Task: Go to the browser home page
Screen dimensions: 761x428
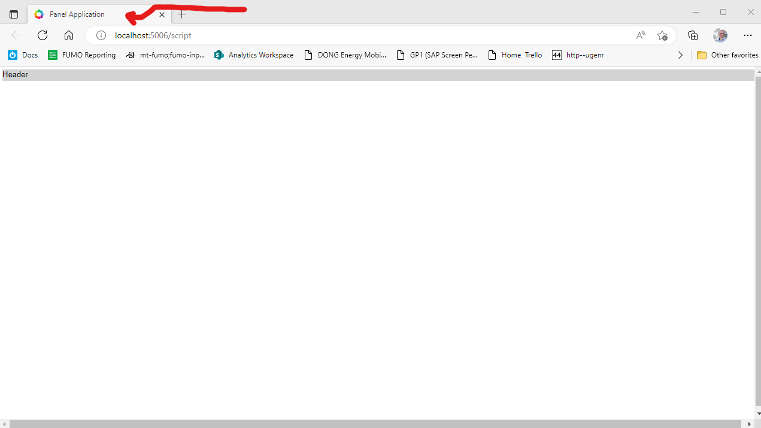Action: [x=69, y=35]
